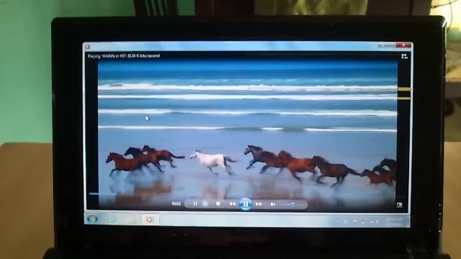The width and height of the screenshot is (461, 259).
Task: Pause the Wildlife video playback
Action: tap(246, 204)
